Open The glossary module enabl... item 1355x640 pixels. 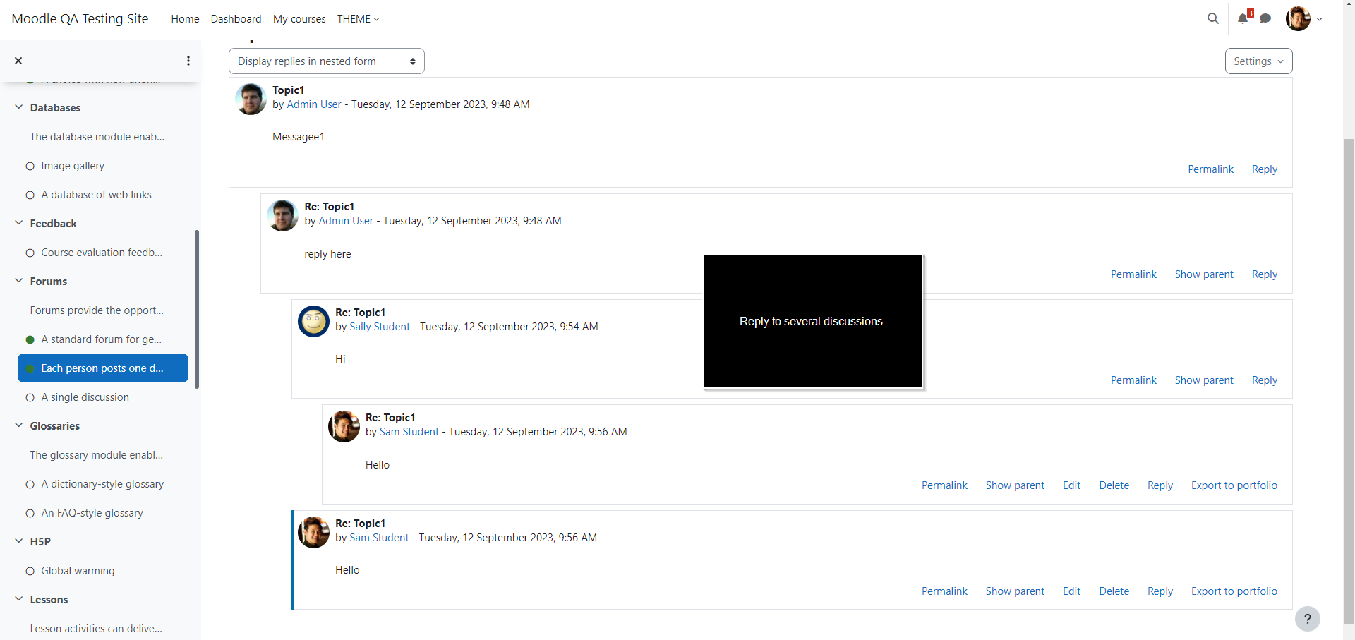click(x=97, y=455)
